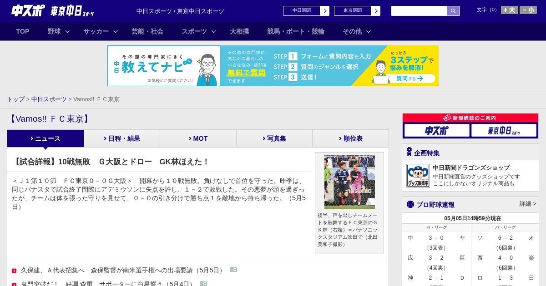The height and width of the screenshot is (286, 546).
Task: Open 大相撲 navigation item
Action: point(239,31)
